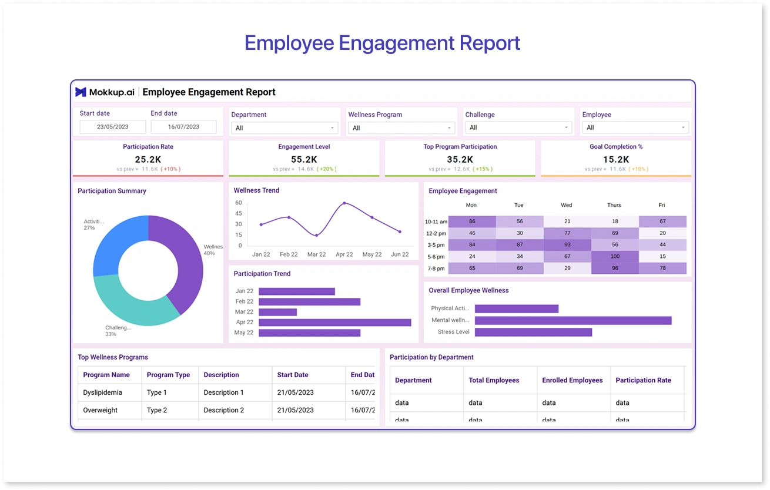
Task: Select the Goal Completion % card
Action: 616,158
